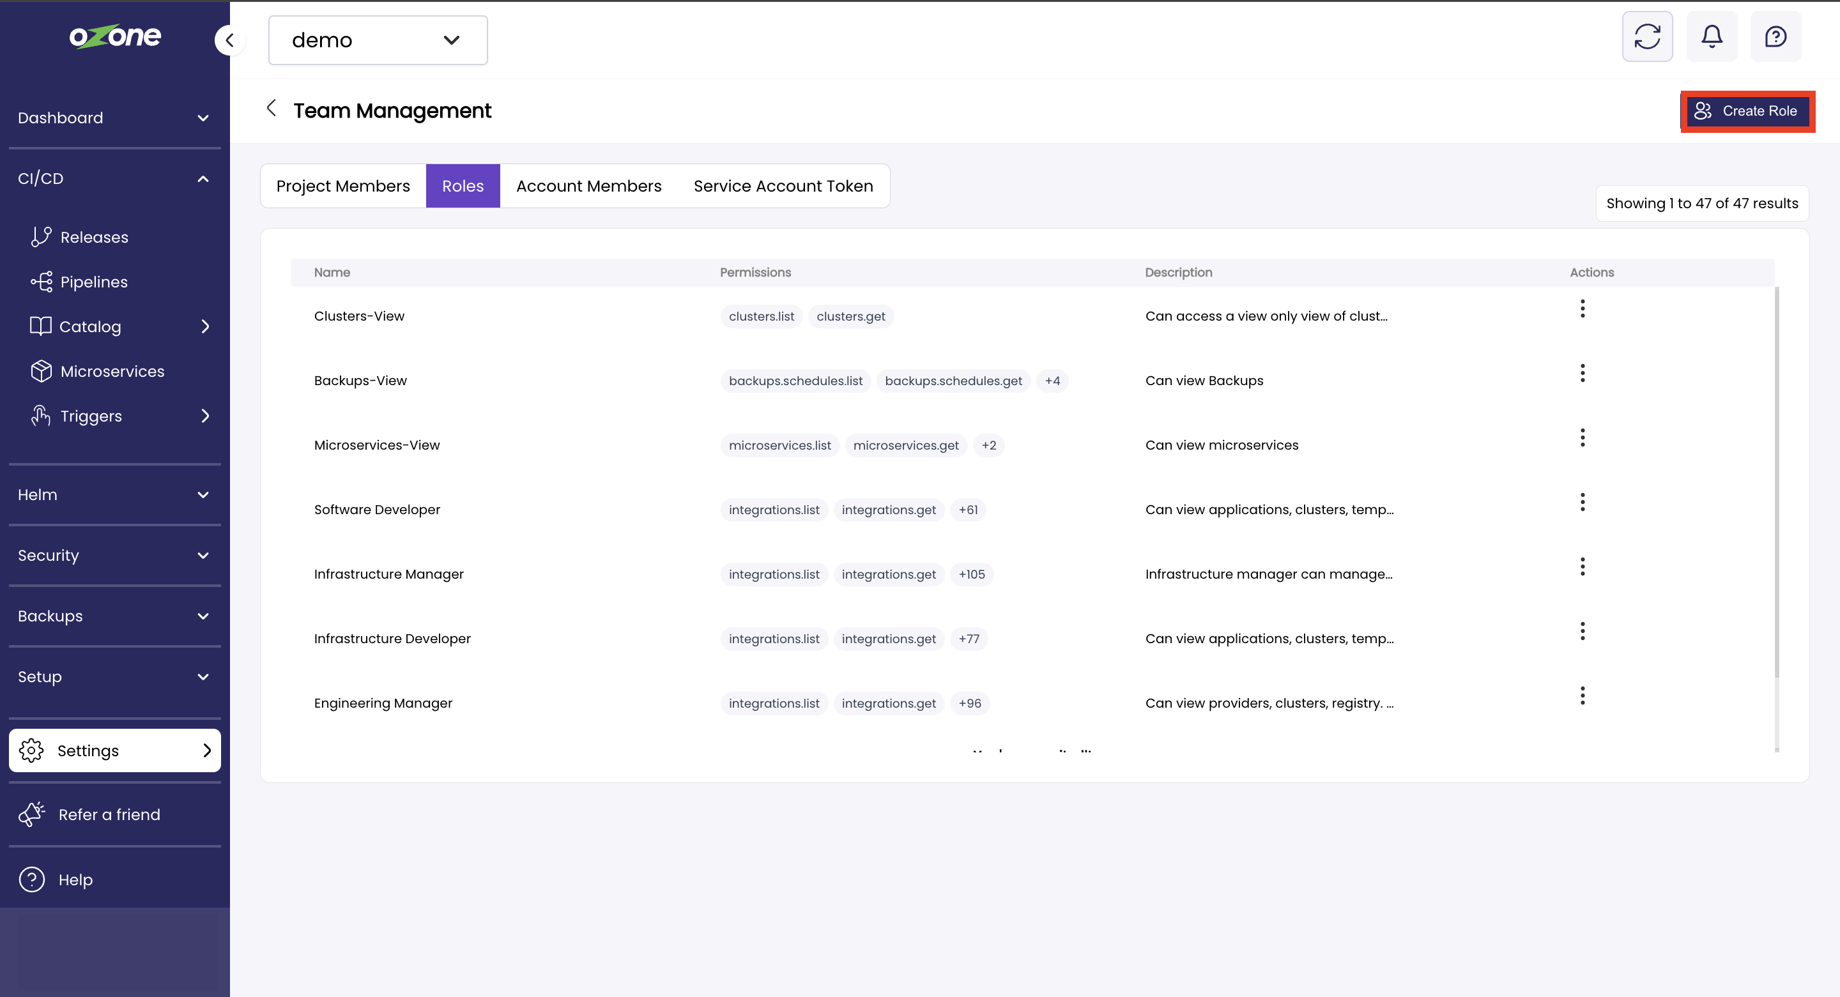Open actions menu for Engineering Manager role
The width and height of the screenshot is (1840, 997).
pyautogui.click(x=1582, y=696)
